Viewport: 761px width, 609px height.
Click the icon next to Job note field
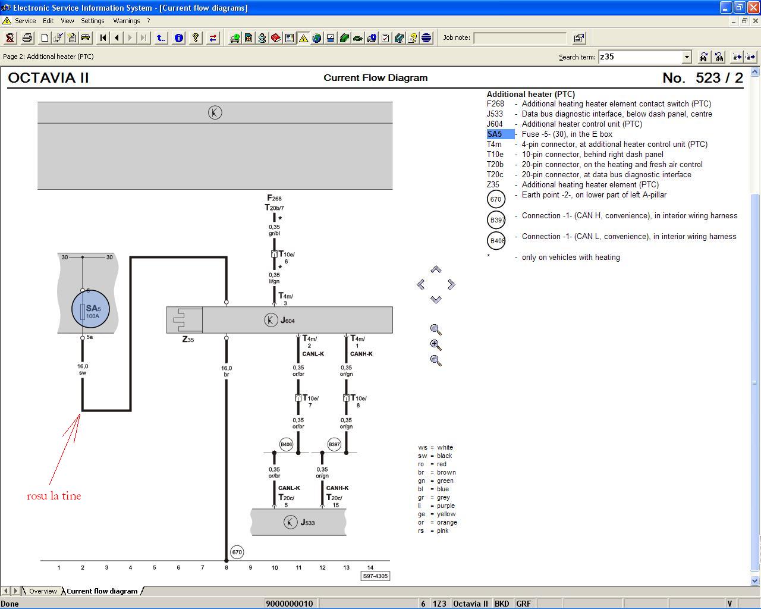point(578,38)
